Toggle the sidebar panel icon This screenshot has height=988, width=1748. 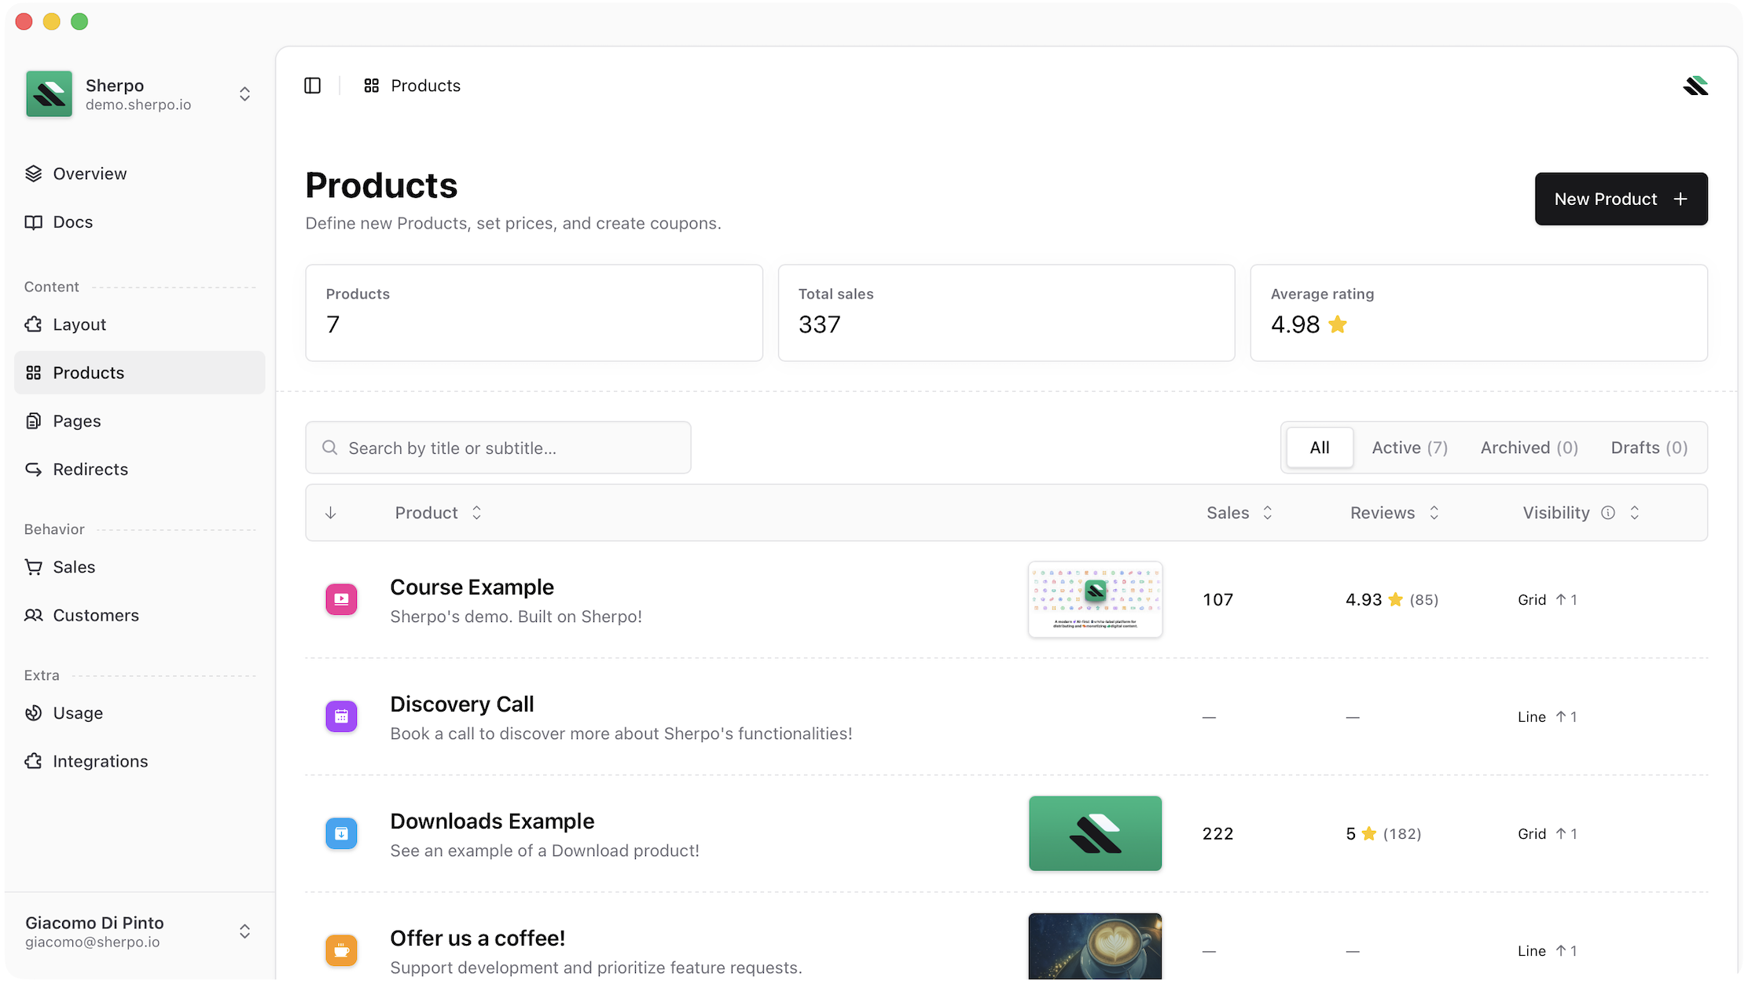(x=312, y=86)
